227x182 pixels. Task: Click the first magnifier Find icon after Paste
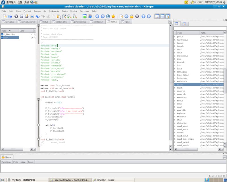(64, 16)
